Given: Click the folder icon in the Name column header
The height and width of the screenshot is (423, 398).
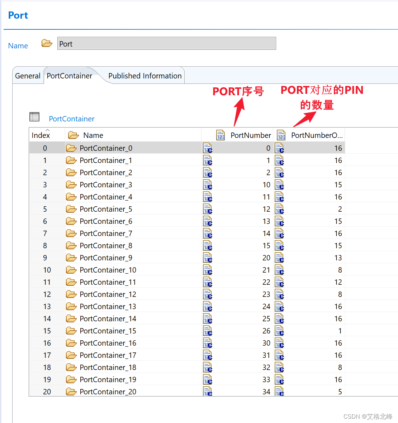Looking at the screenshot, I should [73, 135].
